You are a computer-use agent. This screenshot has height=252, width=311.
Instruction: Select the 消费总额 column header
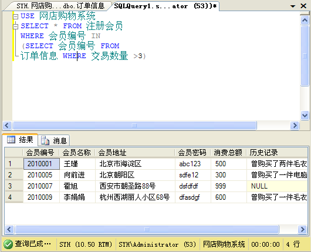pos(228,153)
